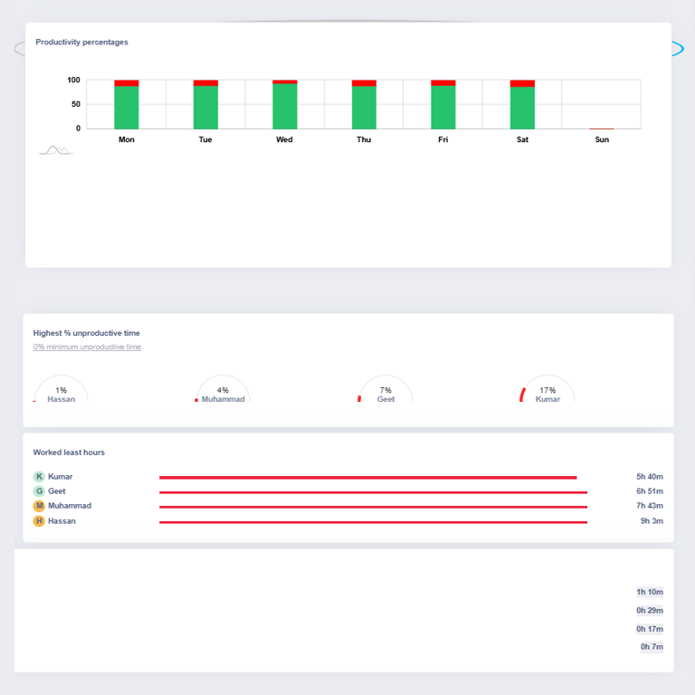This screenshot has height=695, width=695.
Task: Click the '0h 29m' value
Action: 650,610
